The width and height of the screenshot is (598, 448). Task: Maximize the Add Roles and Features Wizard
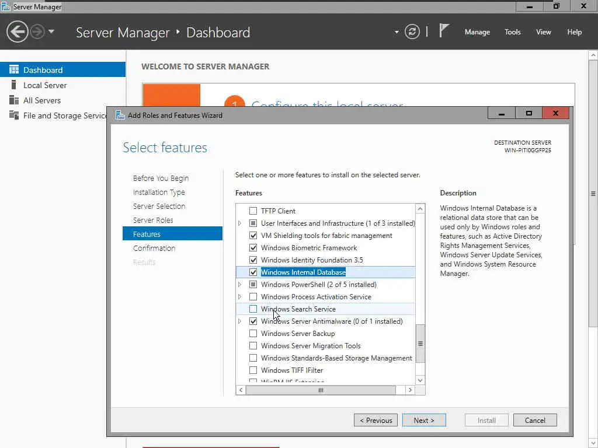(529, 113)
